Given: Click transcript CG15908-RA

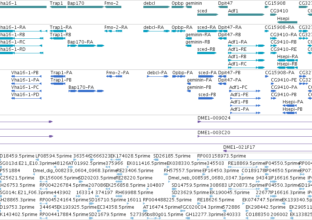Looking at the screenshot, I should coord(267,31).
